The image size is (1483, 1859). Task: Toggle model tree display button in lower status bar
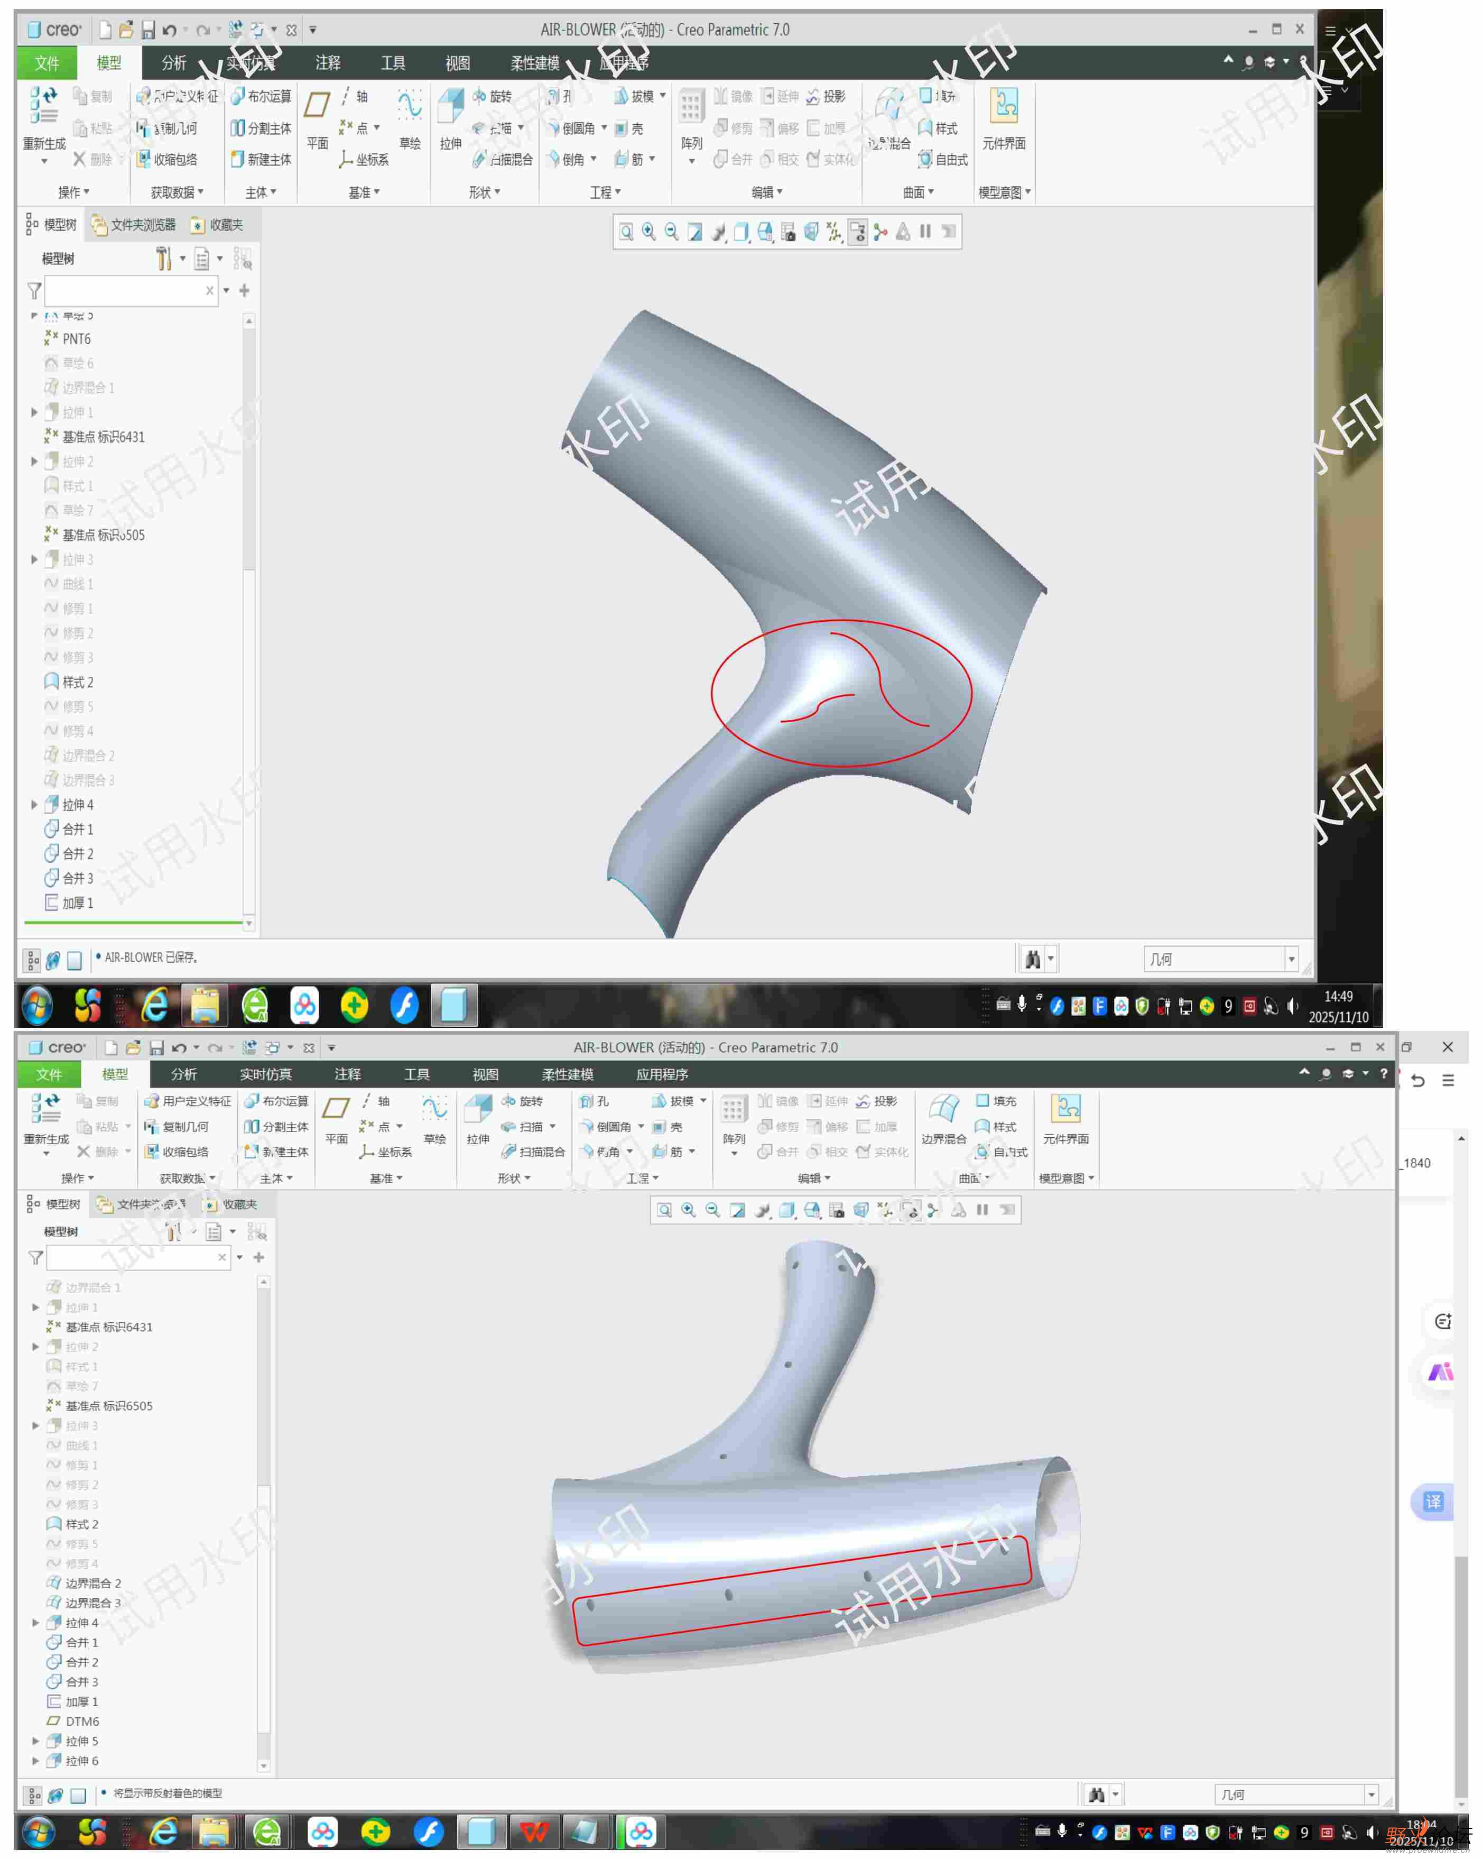coord(34,1795)
